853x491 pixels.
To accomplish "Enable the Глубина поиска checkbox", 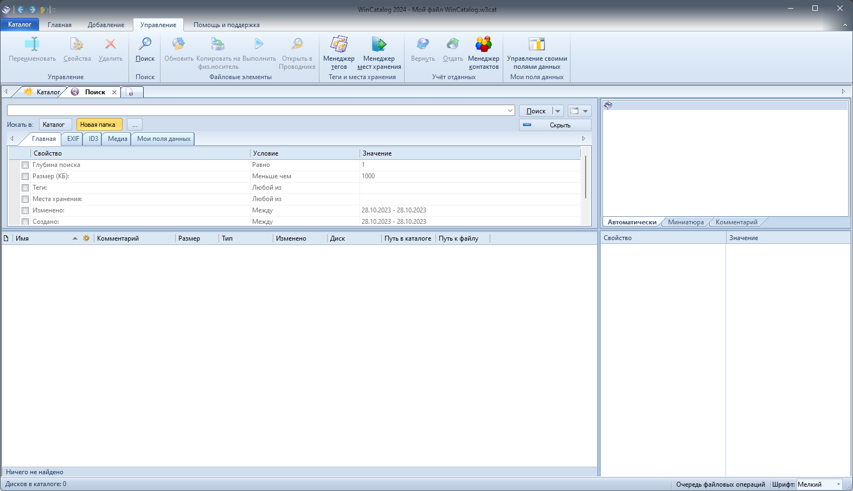I will [x=25, y=165].
